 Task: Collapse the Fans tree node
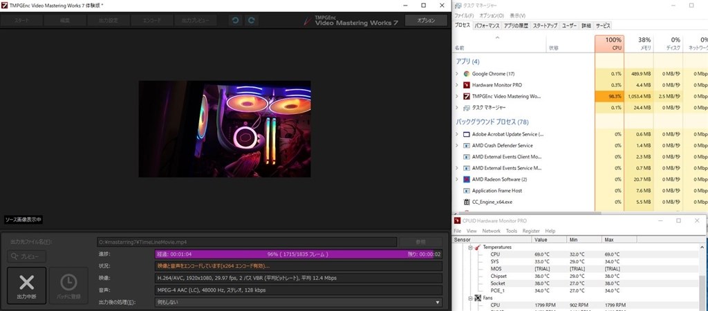(x=470, y=299)
